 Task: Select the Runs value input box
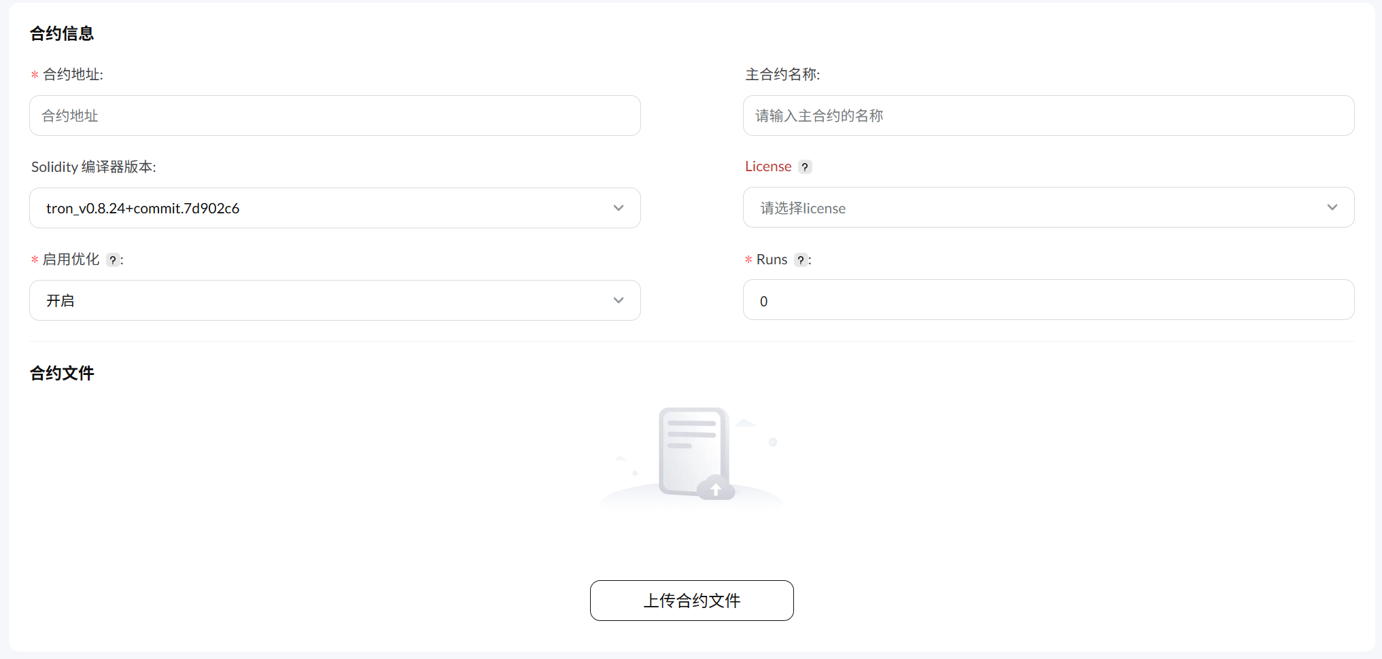click(1048, 300)
